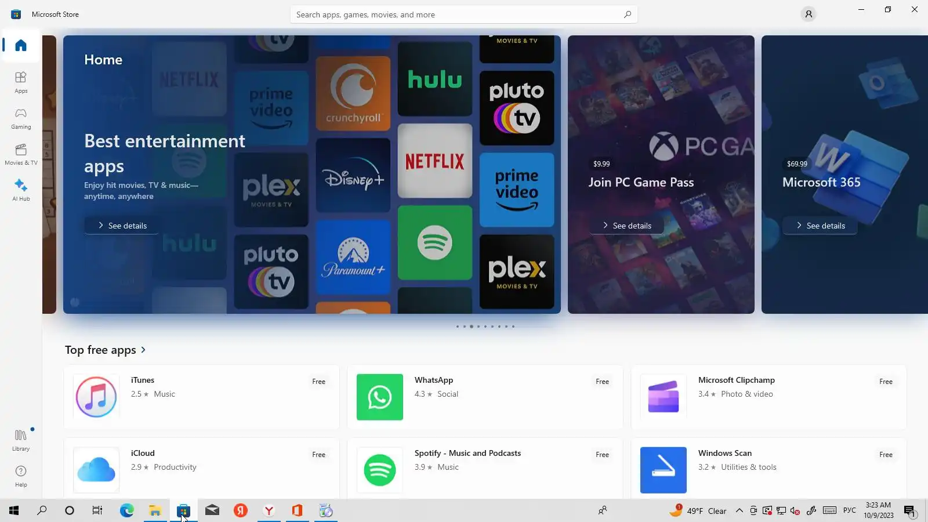This screenshot has height=522, width=928.
Task: Switch to the Gaming section
Action: [x=21, y=118]
